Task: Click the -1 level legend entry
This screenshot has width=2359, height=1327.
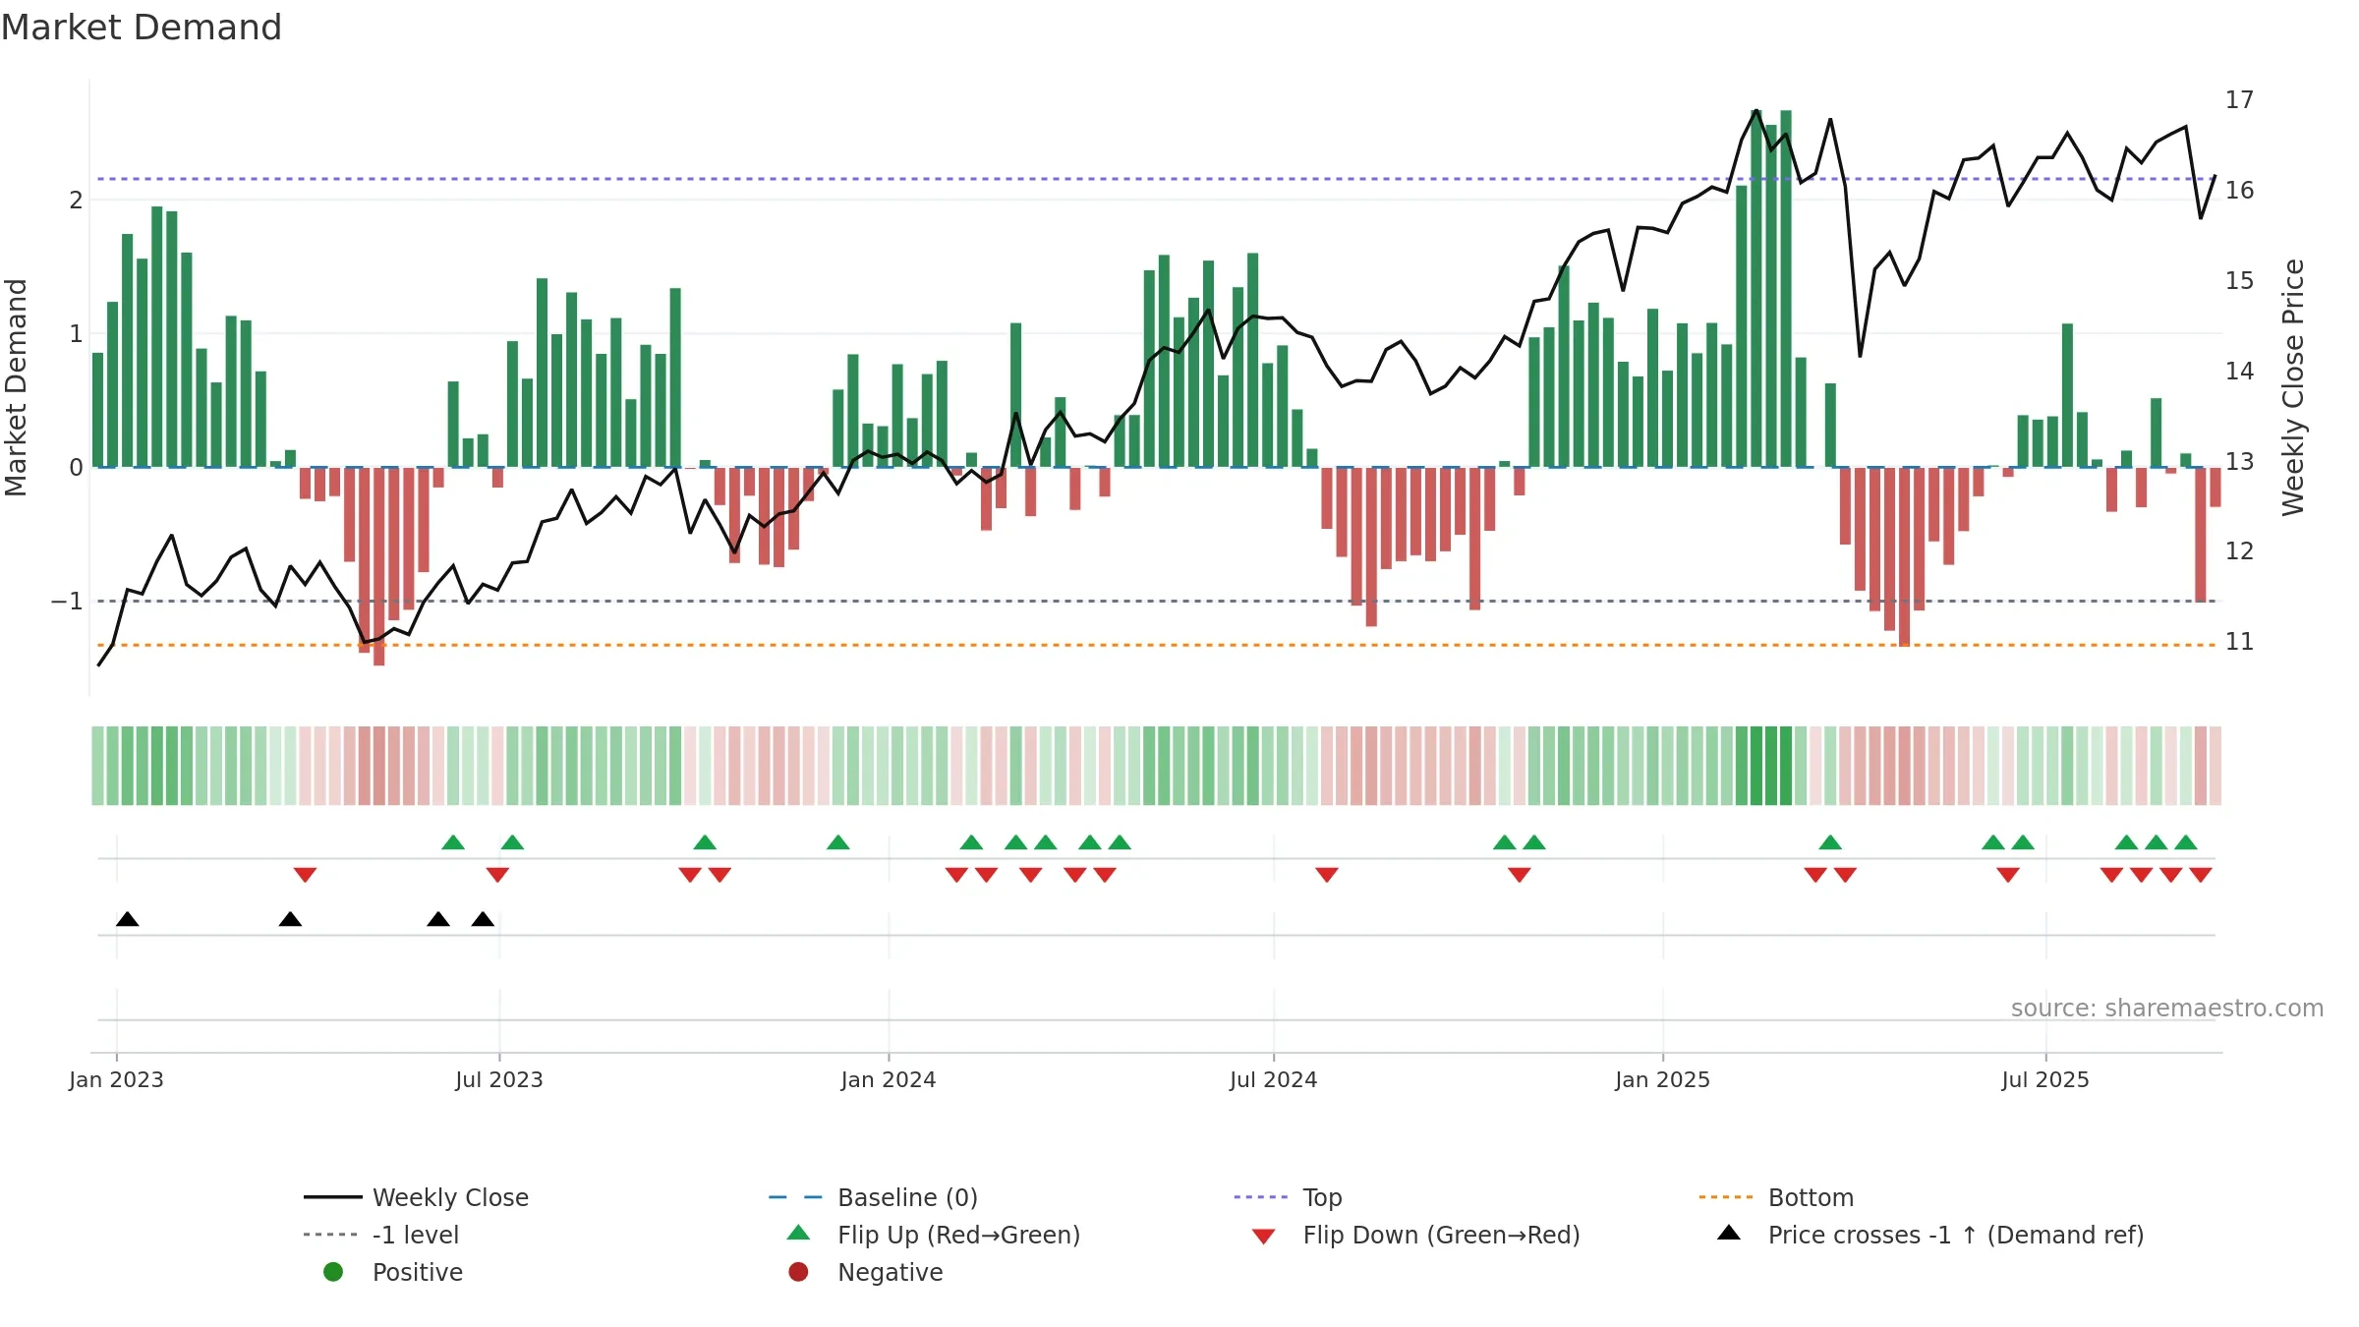Action: pyautogui.click(x=381, y=1235)
